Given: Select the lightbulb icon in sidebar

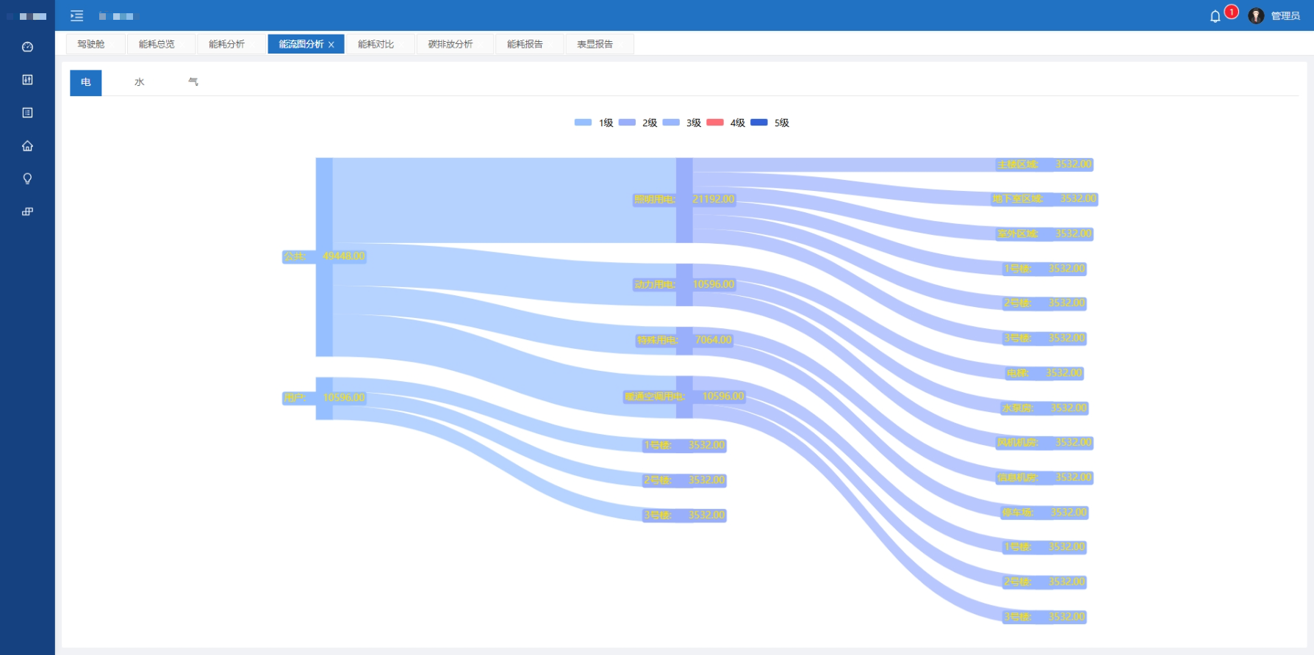Looking at the screenshot, I should click(27, 179).
